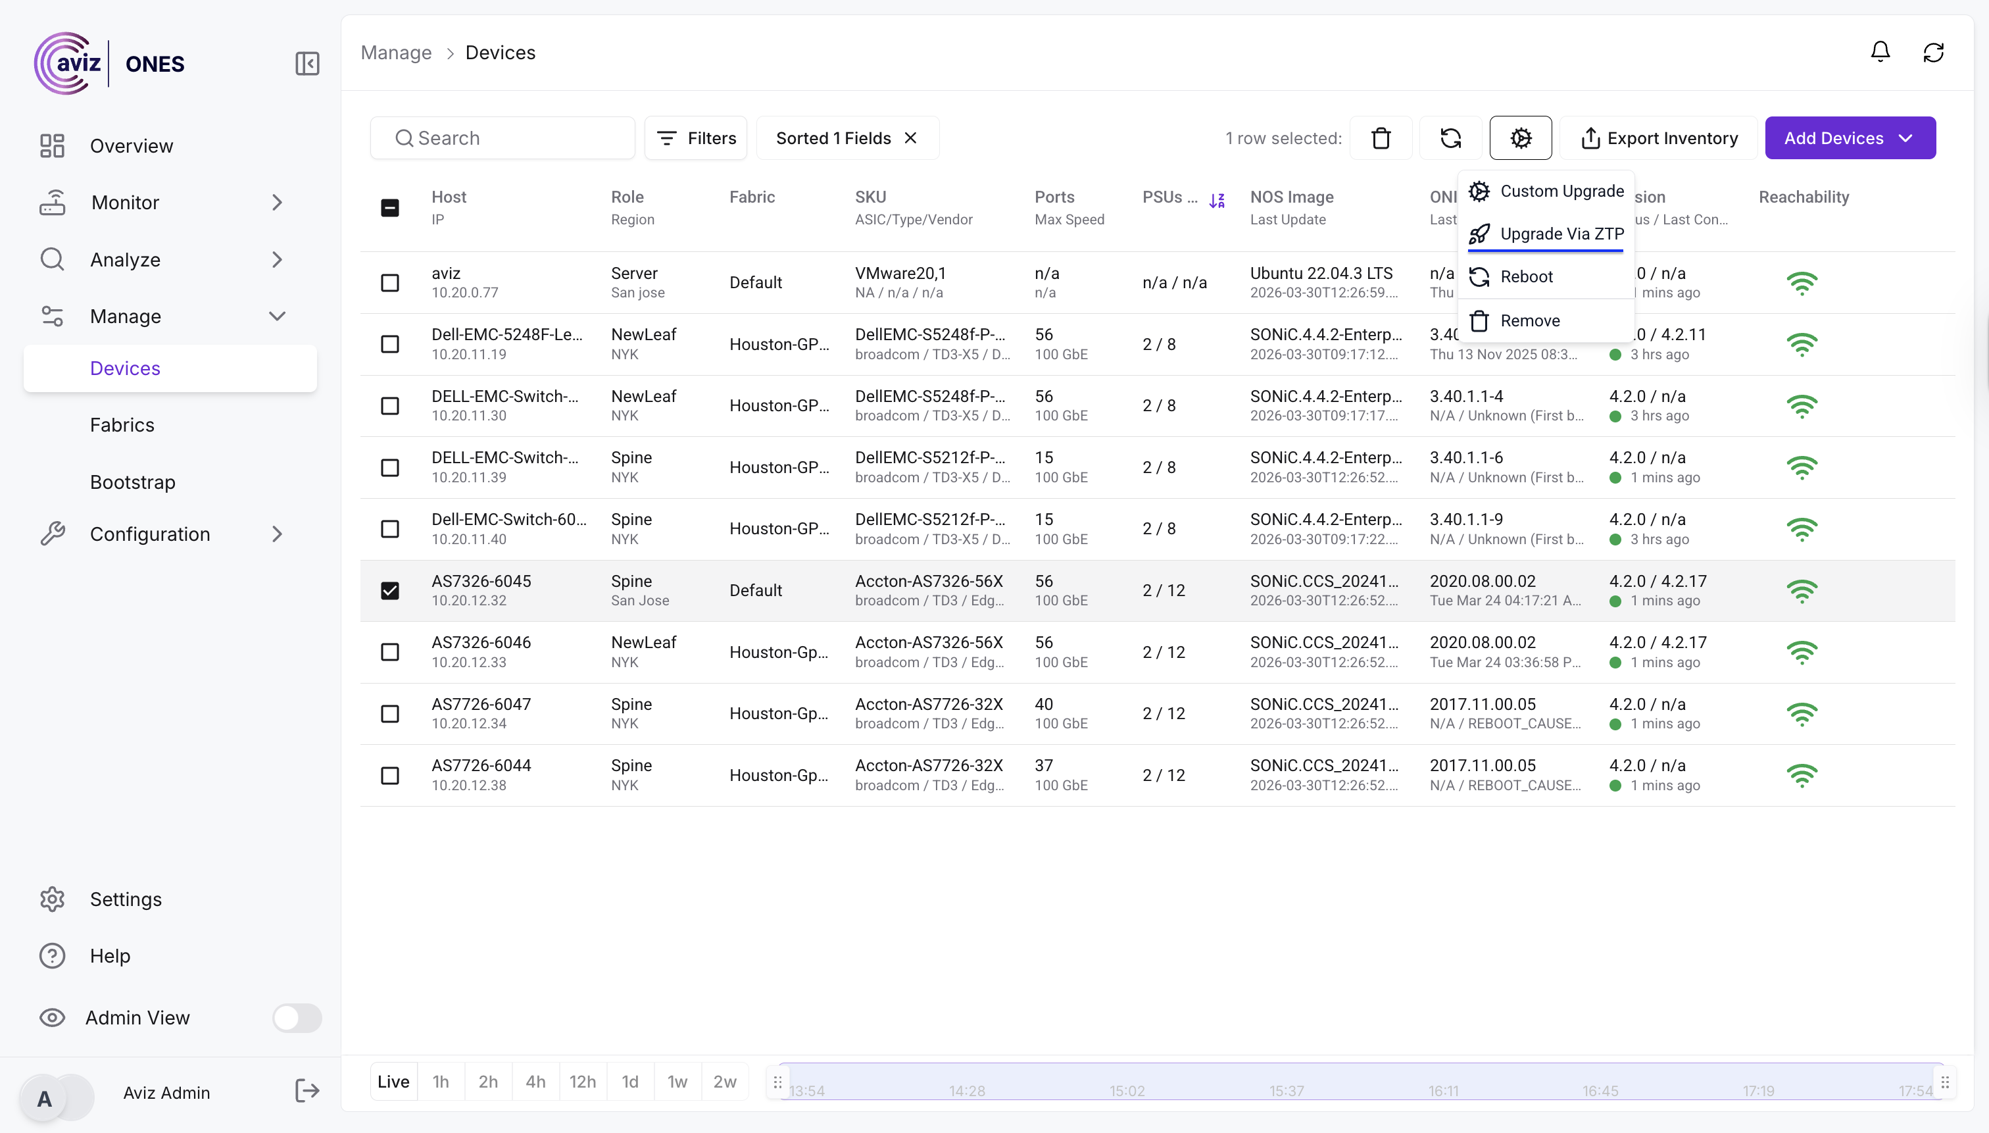
Task: Open the upgrade gear icon menu
Action: coord(1520,138)
